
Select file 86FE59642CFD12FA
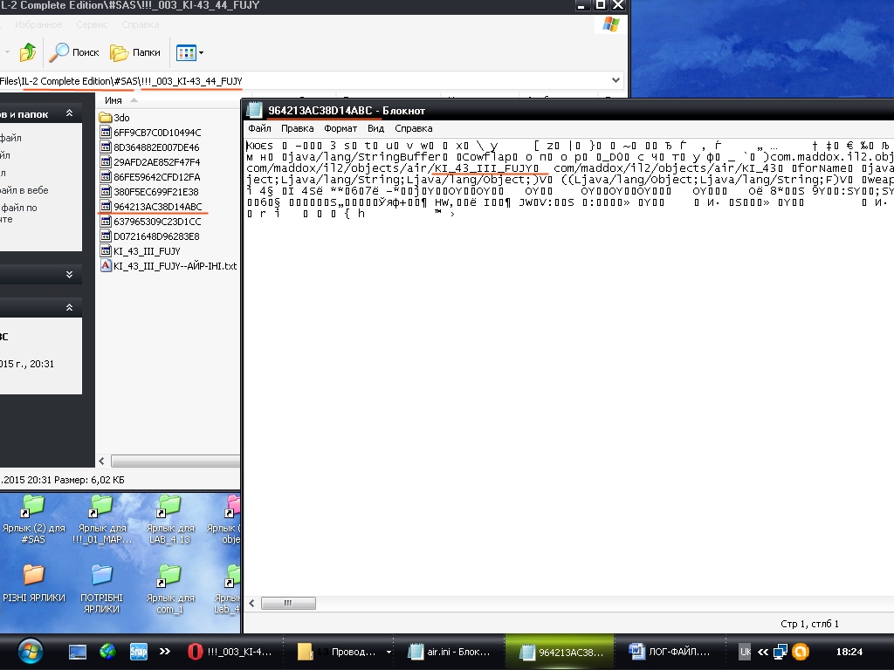point(150,177)
